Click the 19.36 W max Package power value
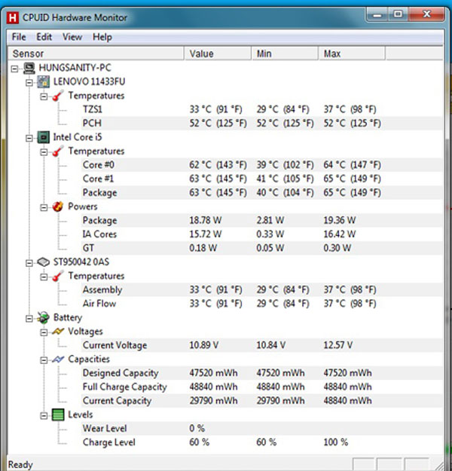The width and height of the screenshot is (452, 471). click(x=340, y=221)
